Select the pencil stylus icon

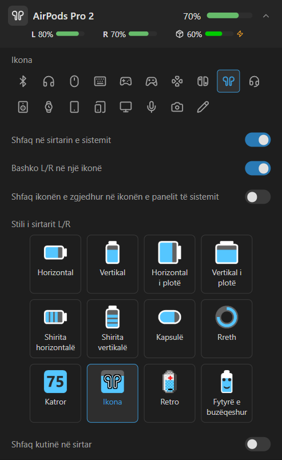click(202, 107)
